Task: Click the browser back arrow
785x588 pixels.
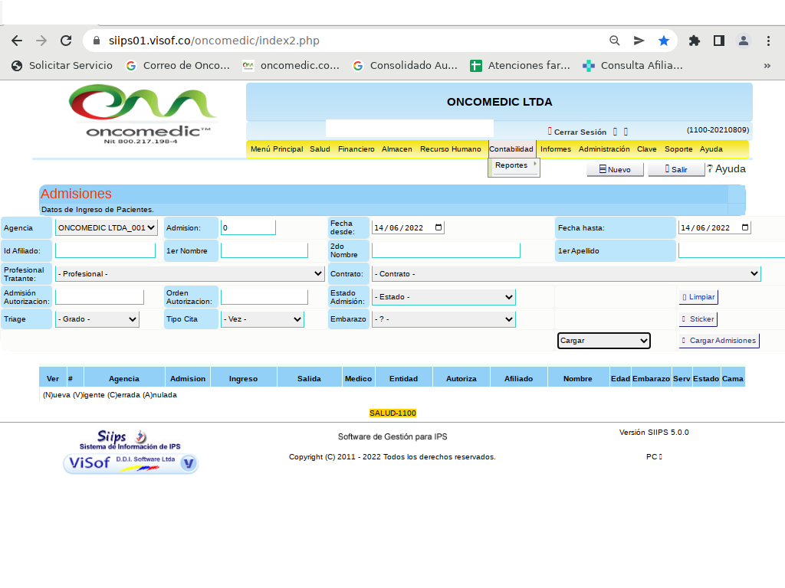Action: click(17, 41)
